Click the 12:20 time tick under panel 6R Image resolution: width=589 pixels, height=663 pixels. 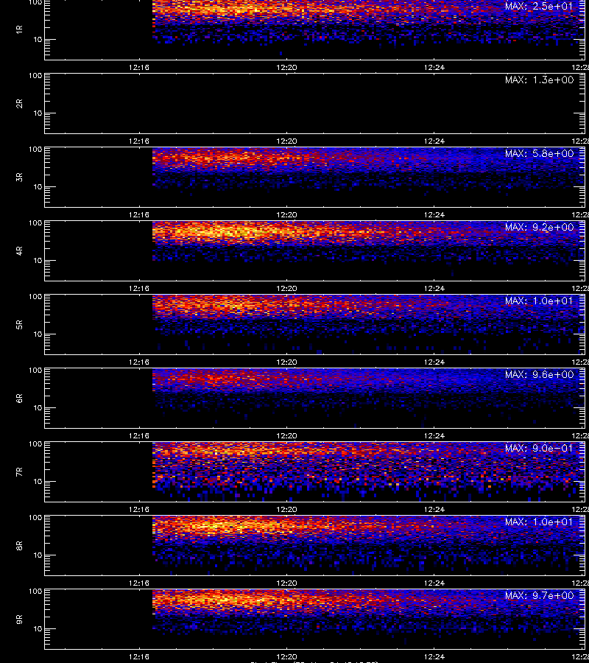(286, 435)
